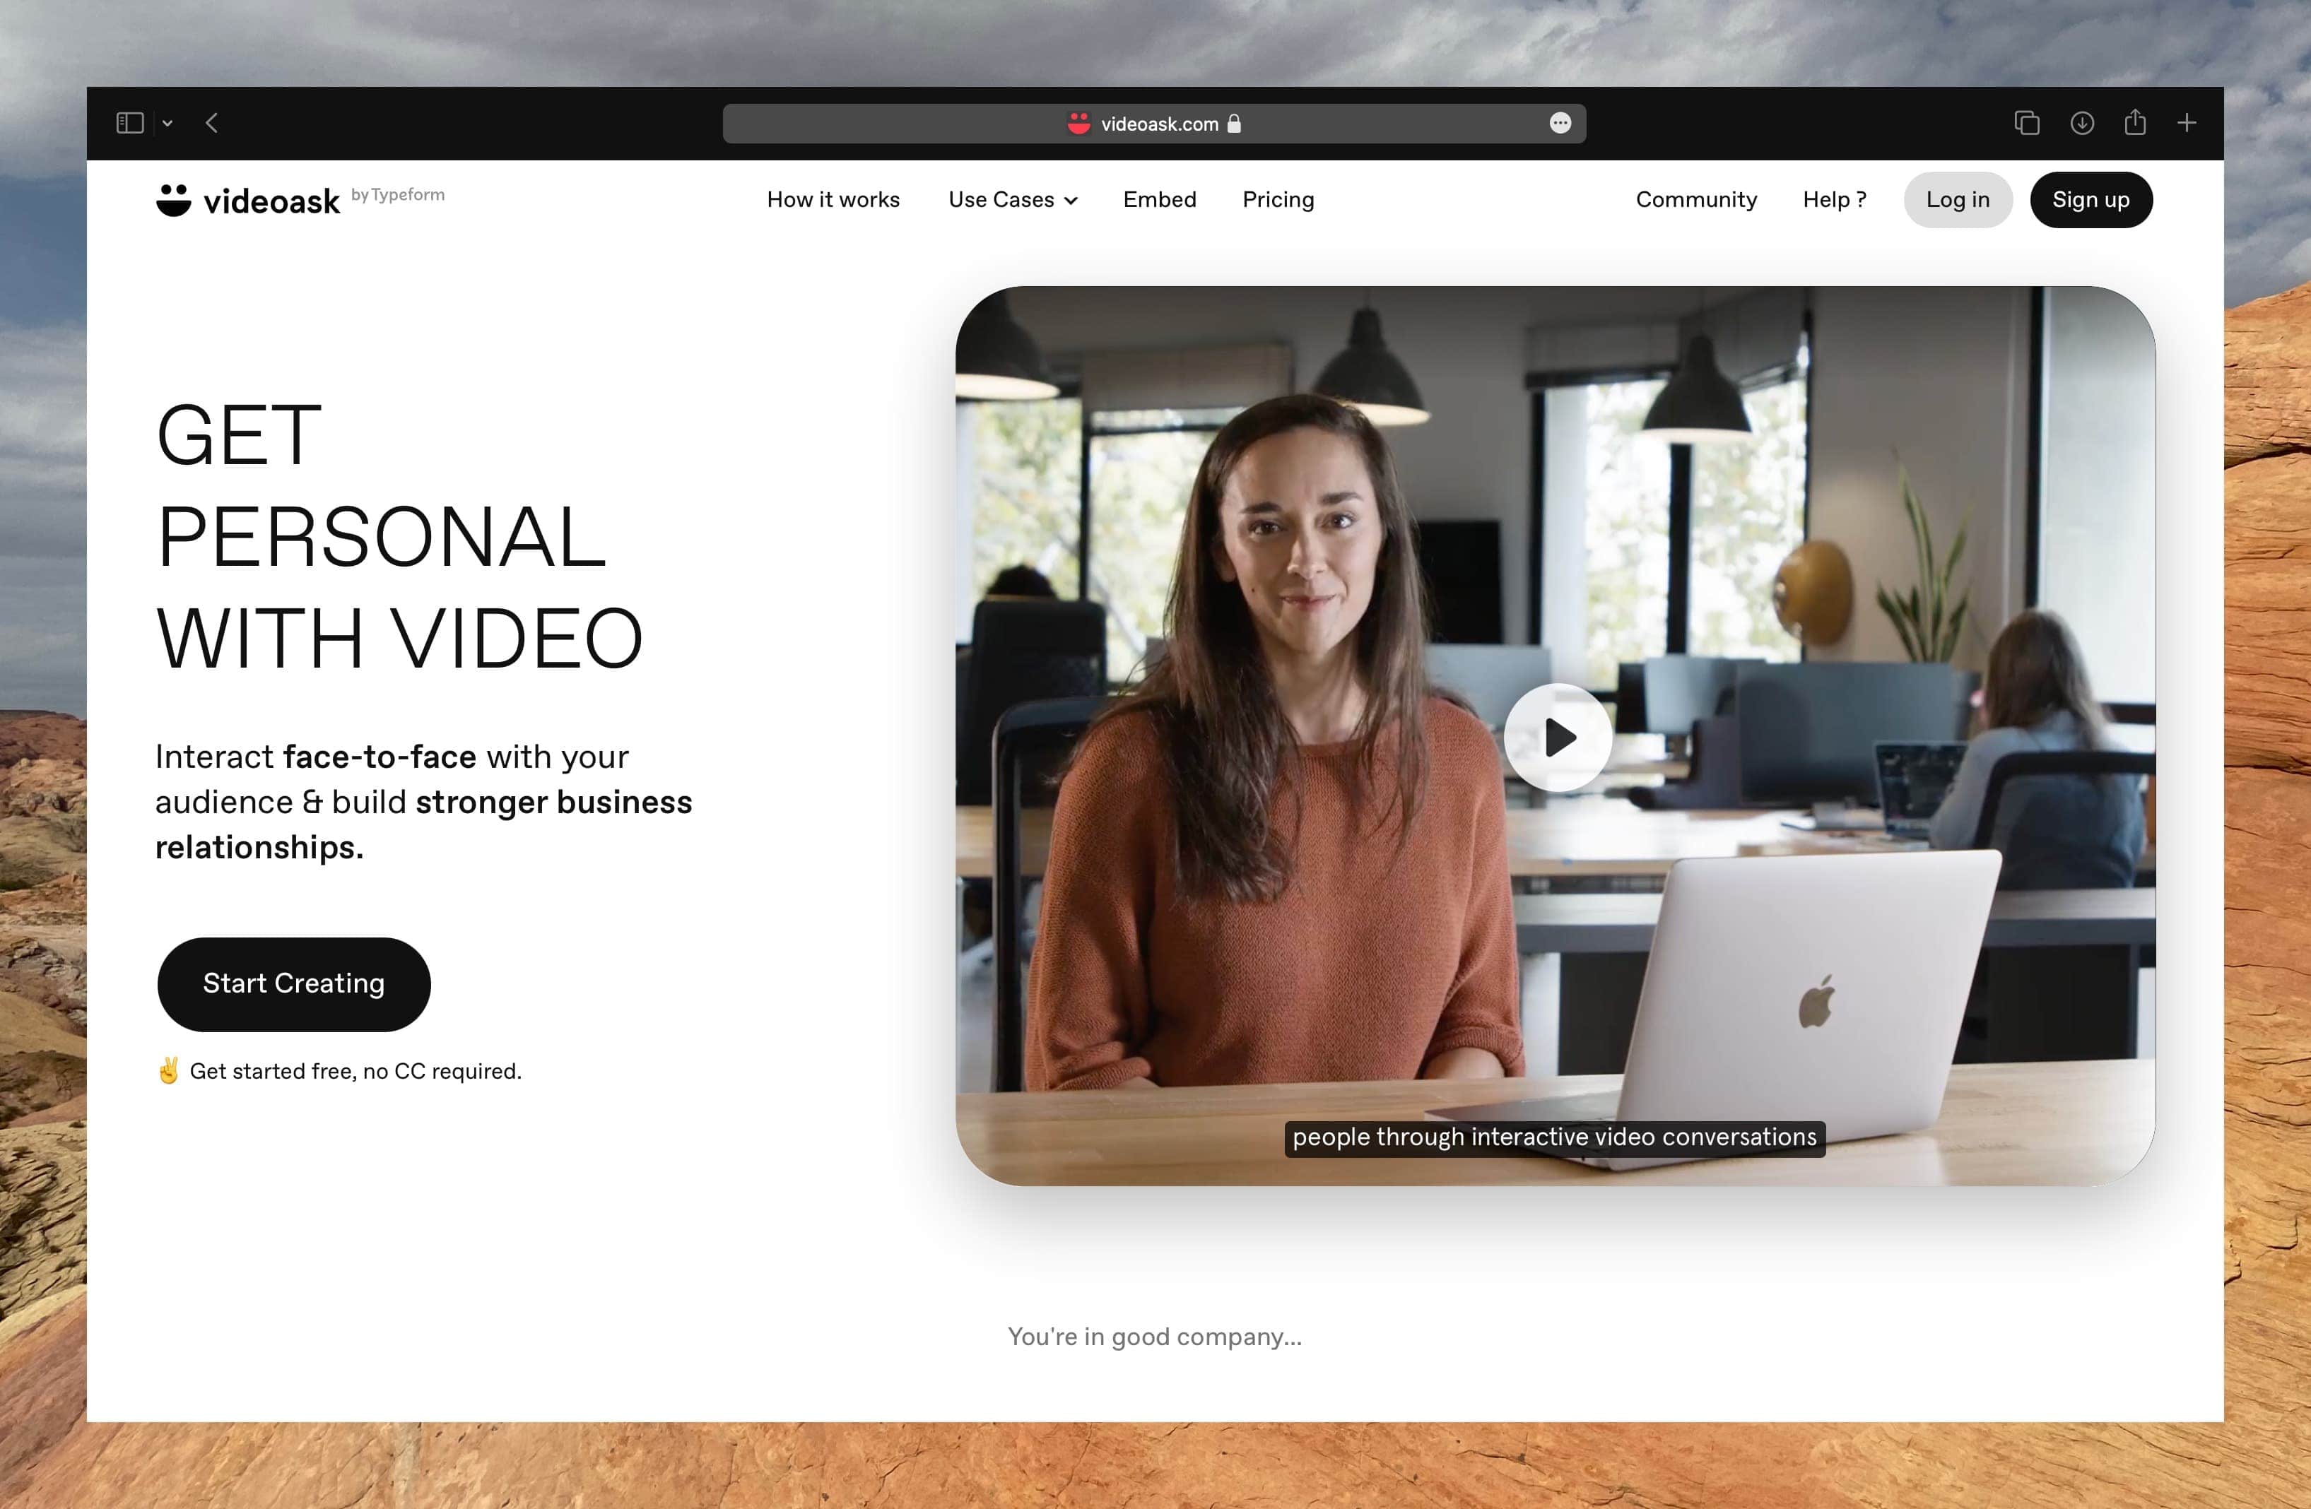Image resolution: width=2311 pixels, height=1509 pixels.
Task: Toggle the browser sidebar
Action: click(x=130, y=123)
